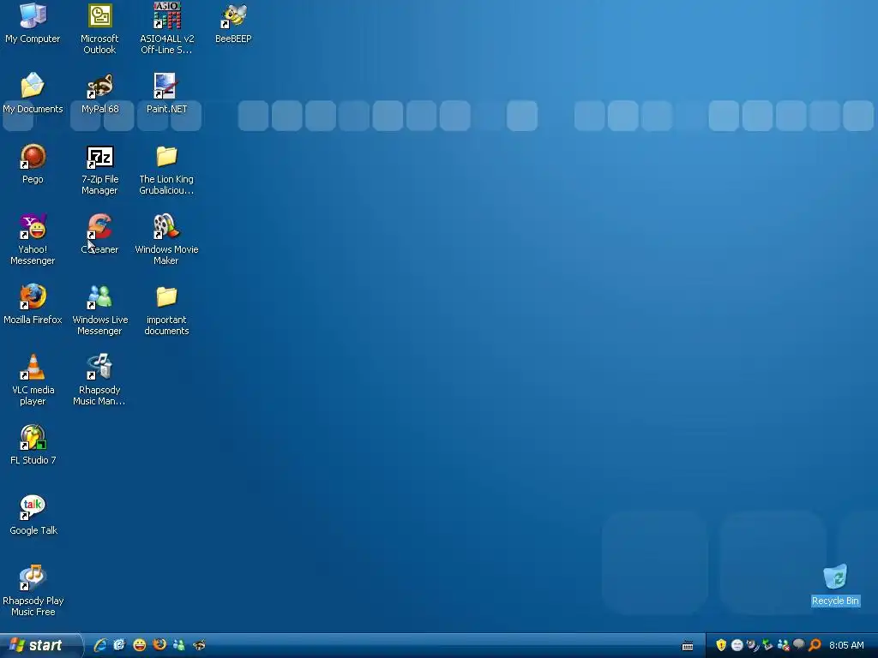Click the 8:05 AM taskbar clock
This screenshot has width=878, height=658.
pyautogui.click(x=846, y=645)
